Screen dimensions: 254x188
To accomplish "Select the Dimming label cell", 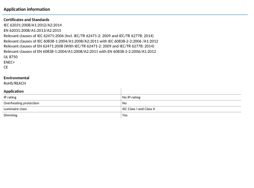I will pos(61,115).
